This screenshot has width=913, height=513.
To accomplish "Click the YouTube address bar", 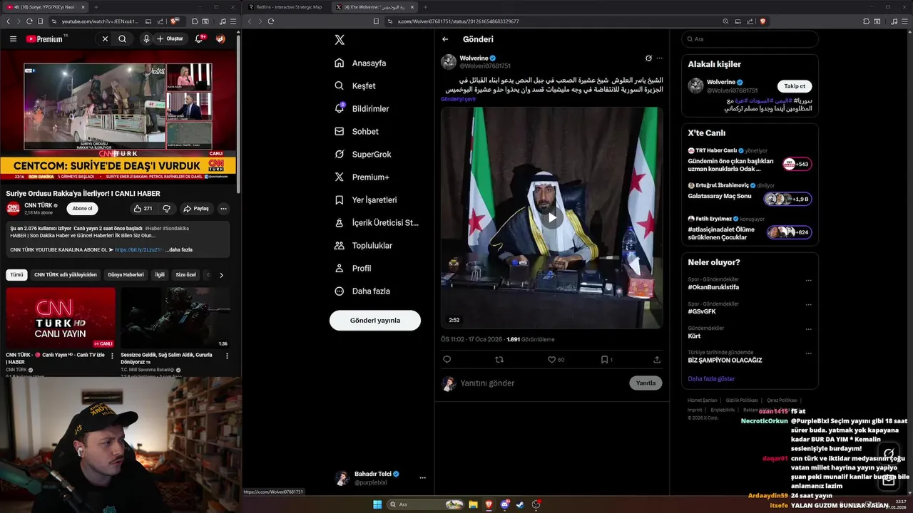I will point(101,21).
